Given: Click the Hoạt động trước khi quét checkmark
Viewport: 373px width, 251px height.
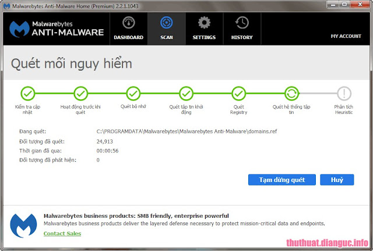Looking at the screenshot, I should point(80,93).
